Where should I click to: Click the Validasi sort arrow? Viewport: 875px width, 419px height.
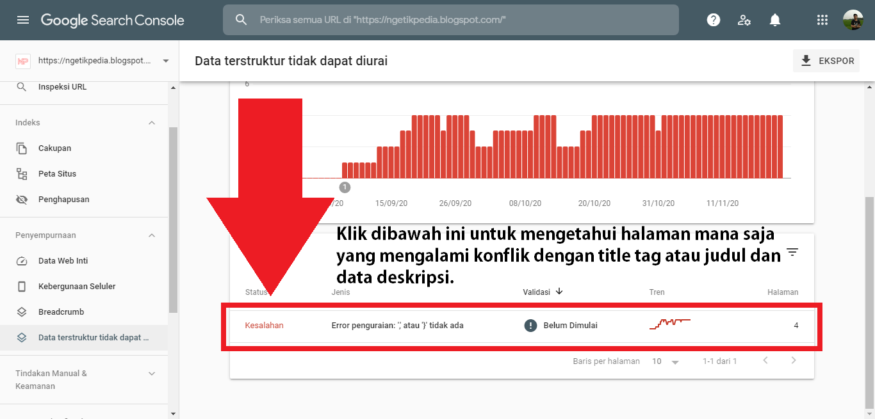[x=559, y=292]
